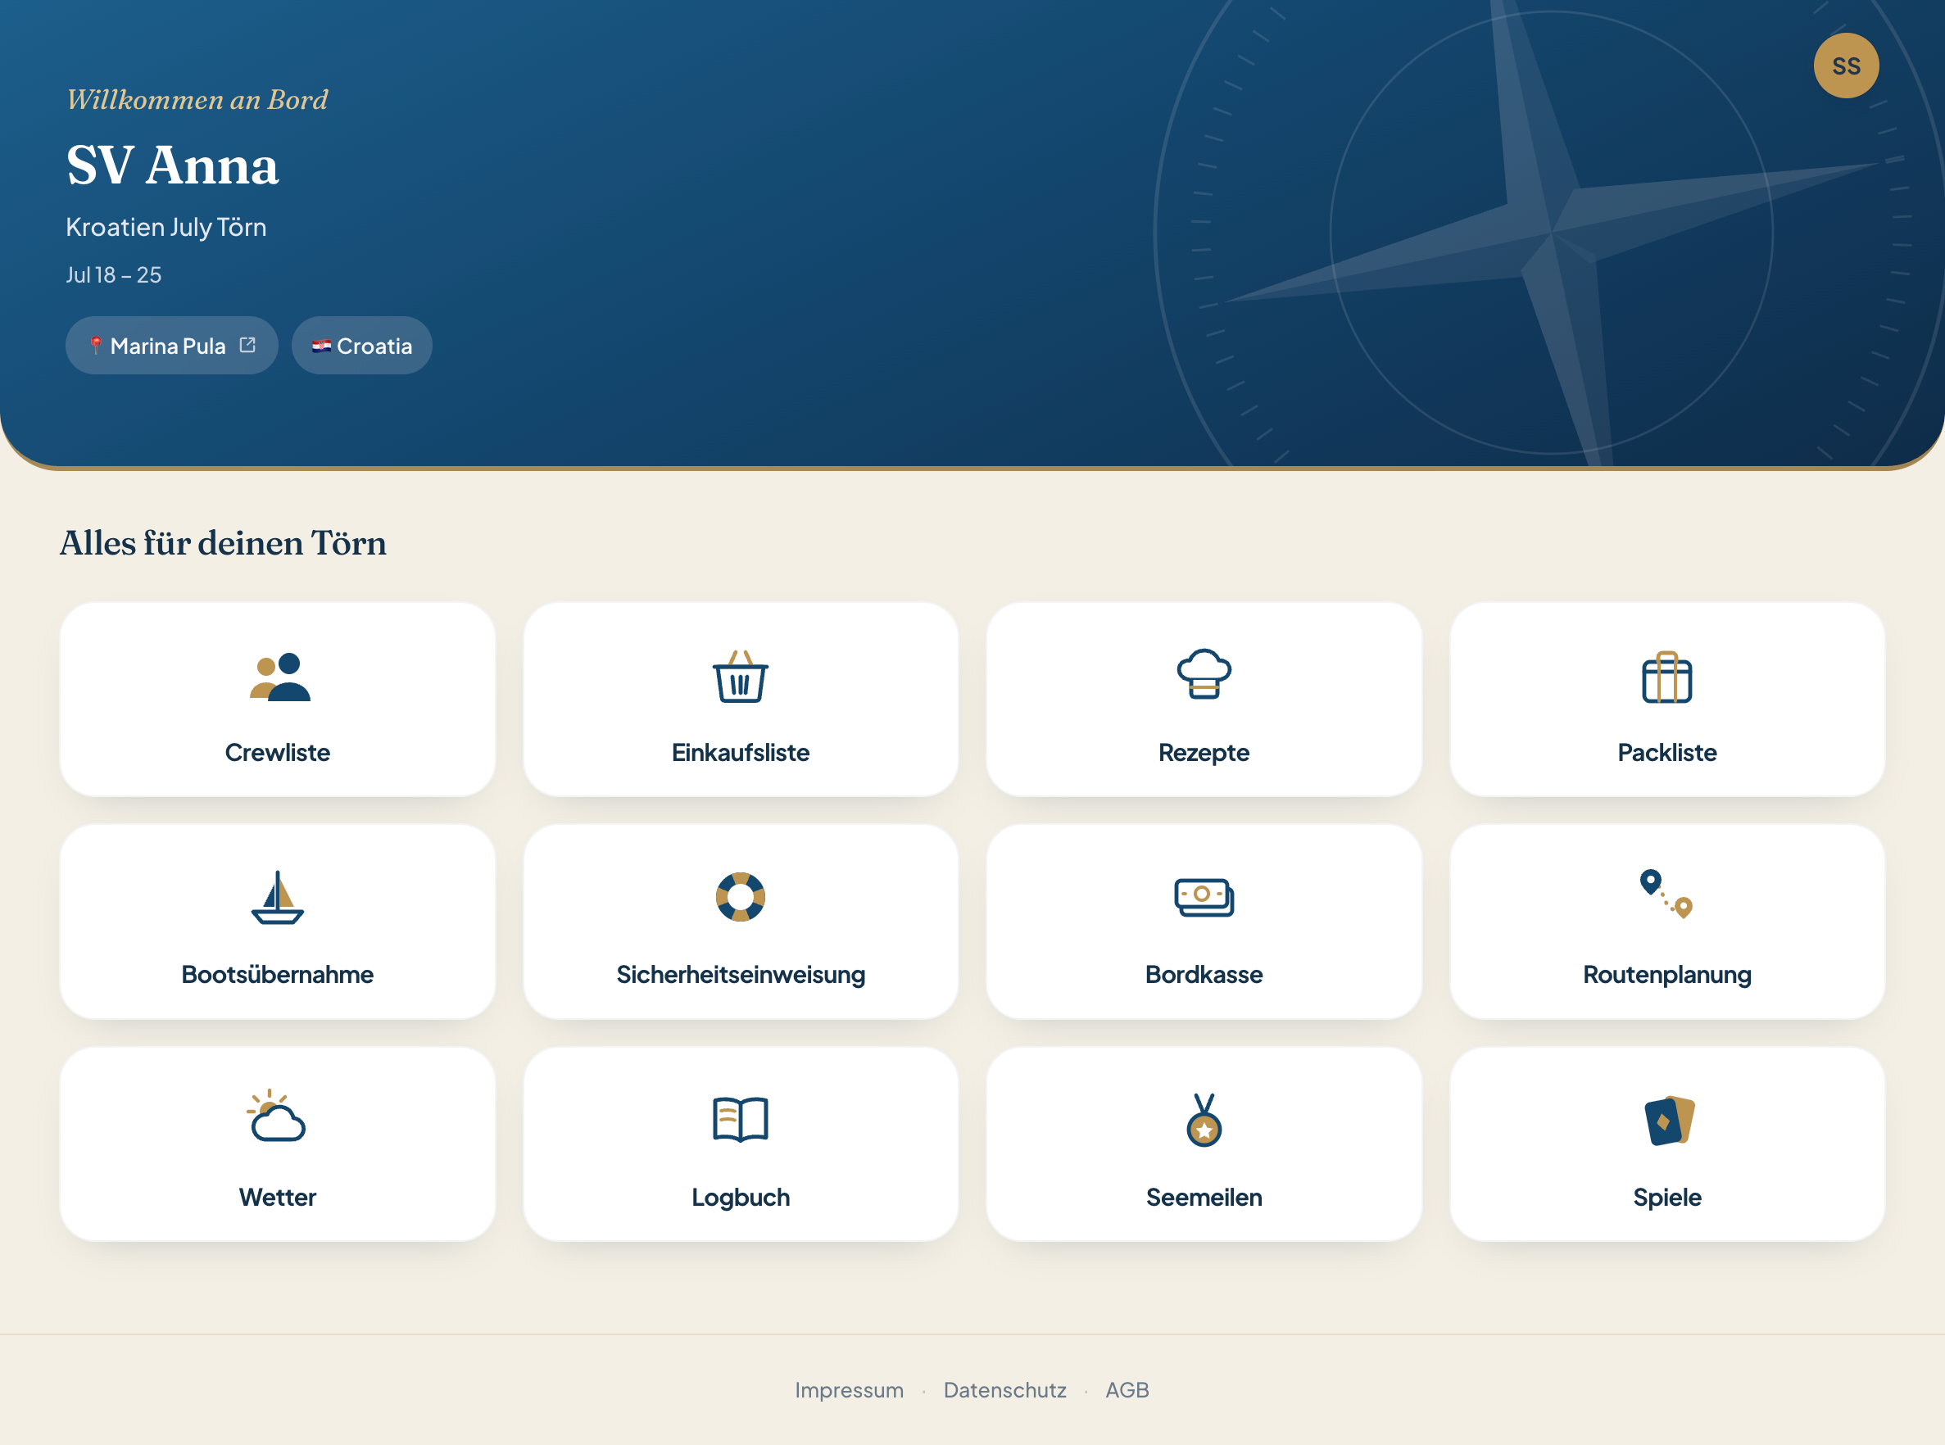Click the Jul 18 – 25 date text
The height and width of the screenshot is (1445, 1945).
coord(114,274)
